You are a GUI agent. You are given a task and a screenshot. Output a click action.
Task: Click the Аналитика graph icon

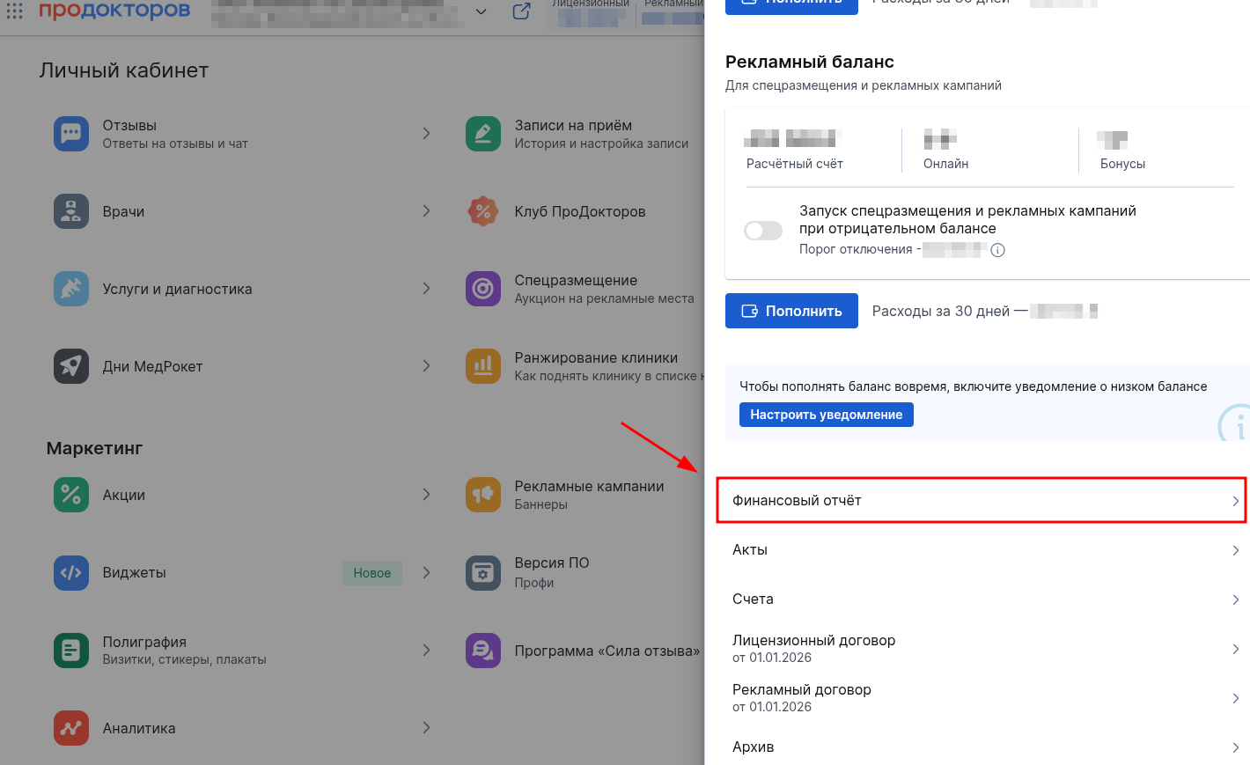(71, 728)
